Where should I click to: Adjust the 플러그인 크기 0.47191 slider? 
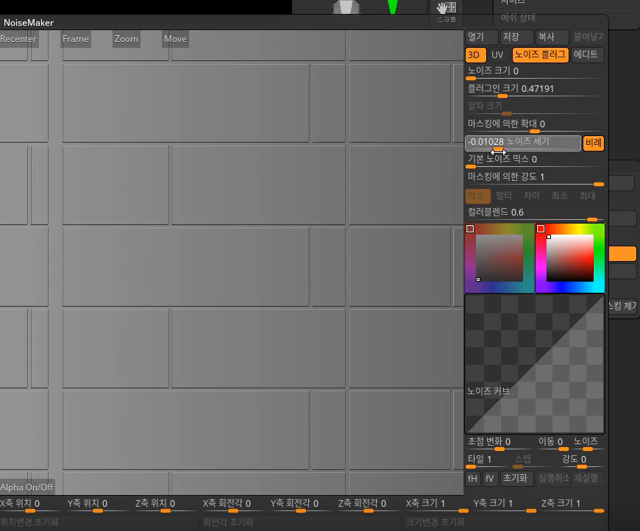[x=534, y=90]
